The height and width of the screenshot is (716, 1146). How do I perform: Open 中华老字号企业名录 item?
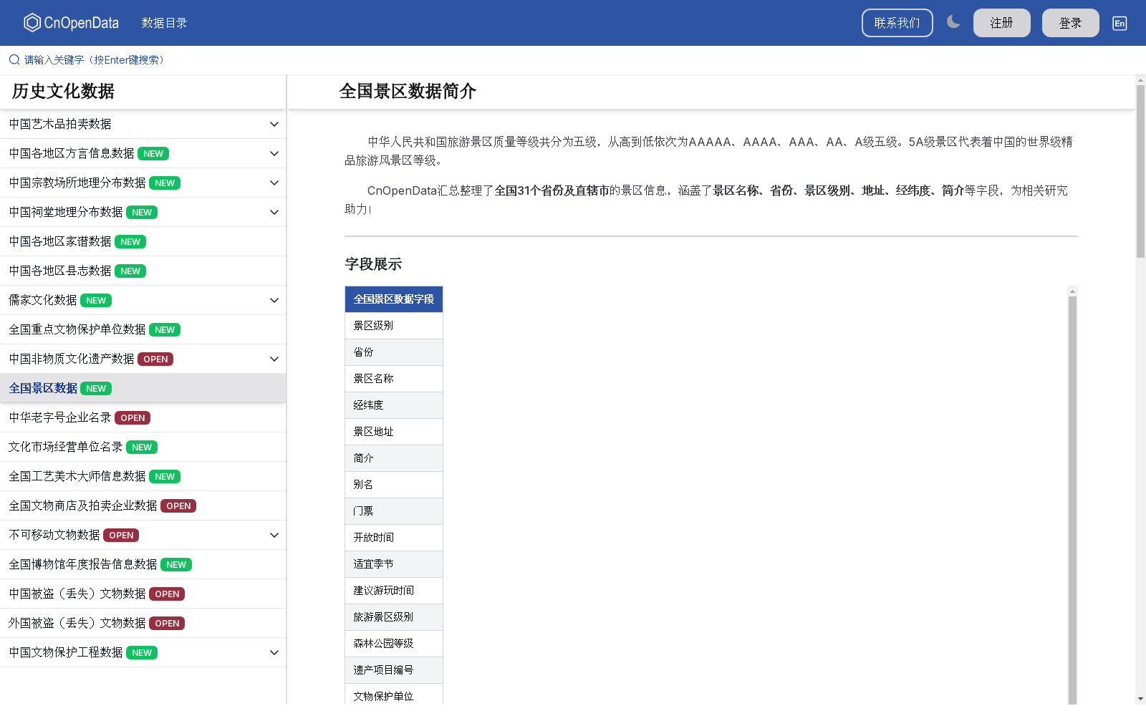tap(143, 417)
